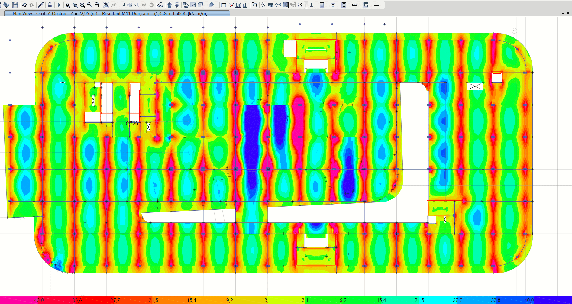This screenshot has height=304, width=572.
Task: Show frame force diagram icon
Action: [278, 5]
